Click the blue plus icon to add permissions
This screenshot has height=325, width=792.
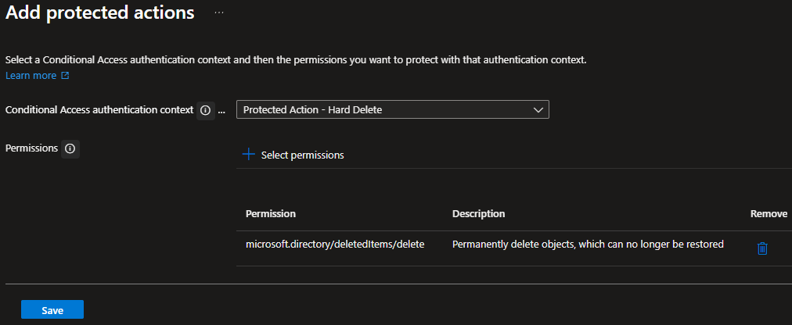[x=249, y=154]
